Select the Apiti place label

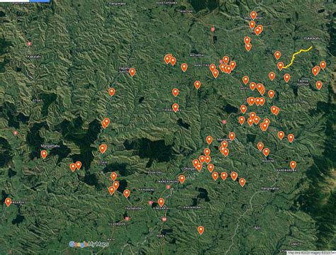tap(257, 227)
